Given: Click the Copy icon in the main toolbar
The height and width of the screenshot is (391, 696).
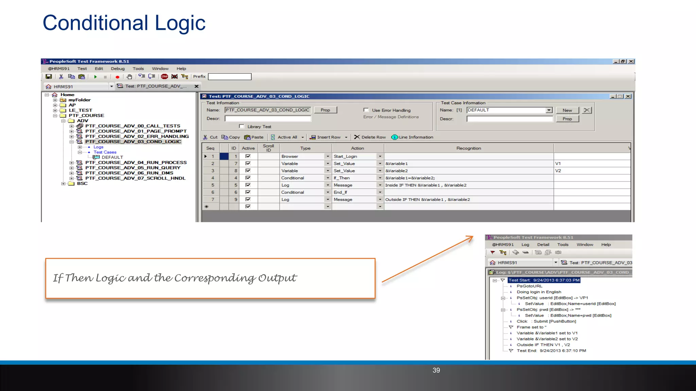Looking at the screenshot, I should tap(71, 77).
